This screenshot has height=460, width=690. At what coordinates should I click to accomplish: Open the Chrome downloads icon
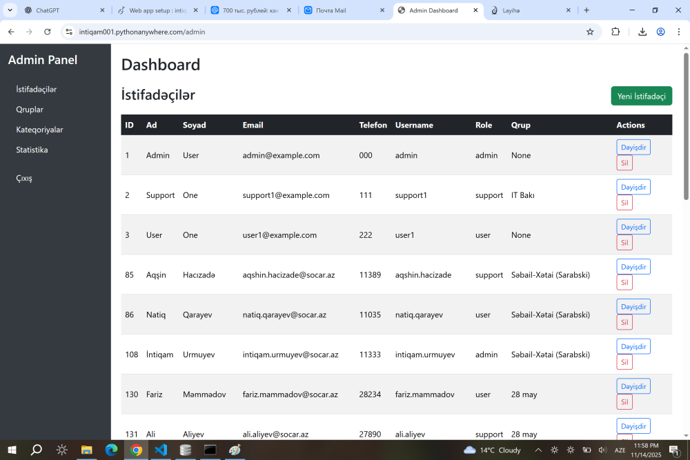click(642, 32)
